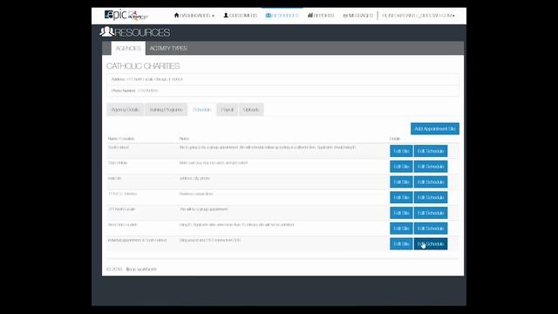Click Edit Schedule for the South Island row
The width and height of the screenshot is (558, 314).
(431, 151)
